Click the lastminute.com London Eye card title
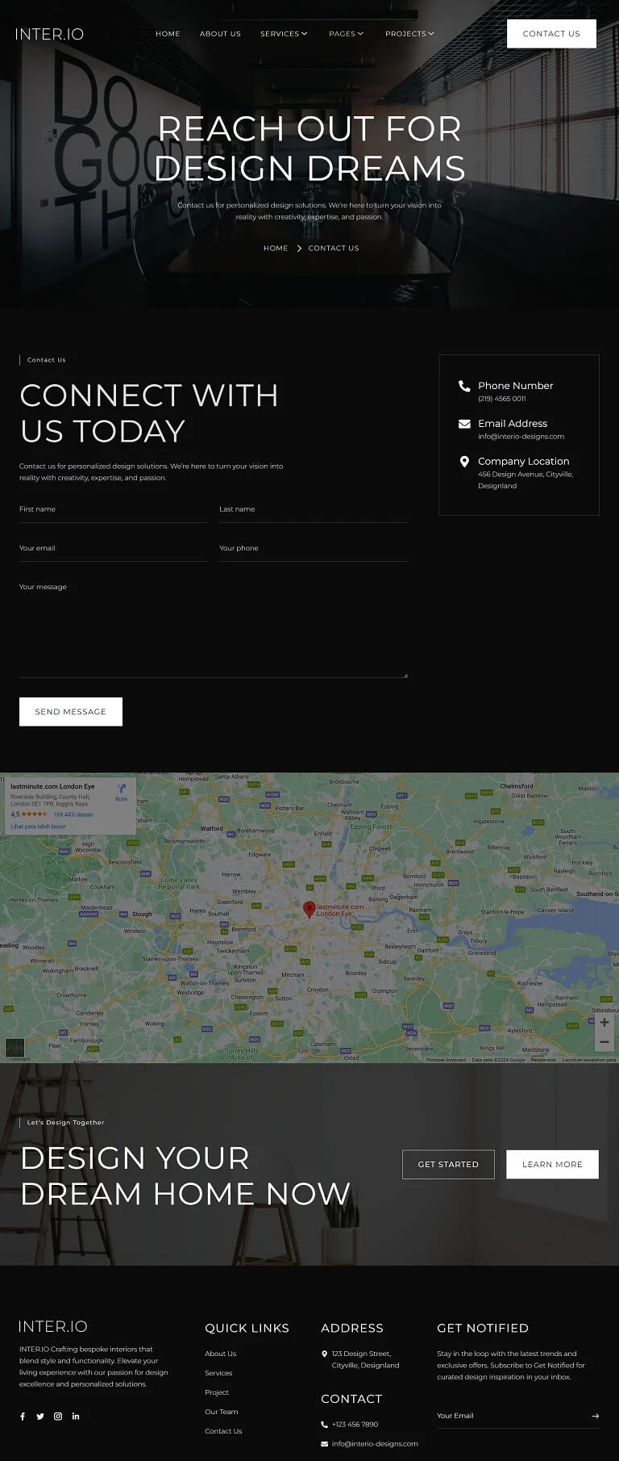 [52, 786]
